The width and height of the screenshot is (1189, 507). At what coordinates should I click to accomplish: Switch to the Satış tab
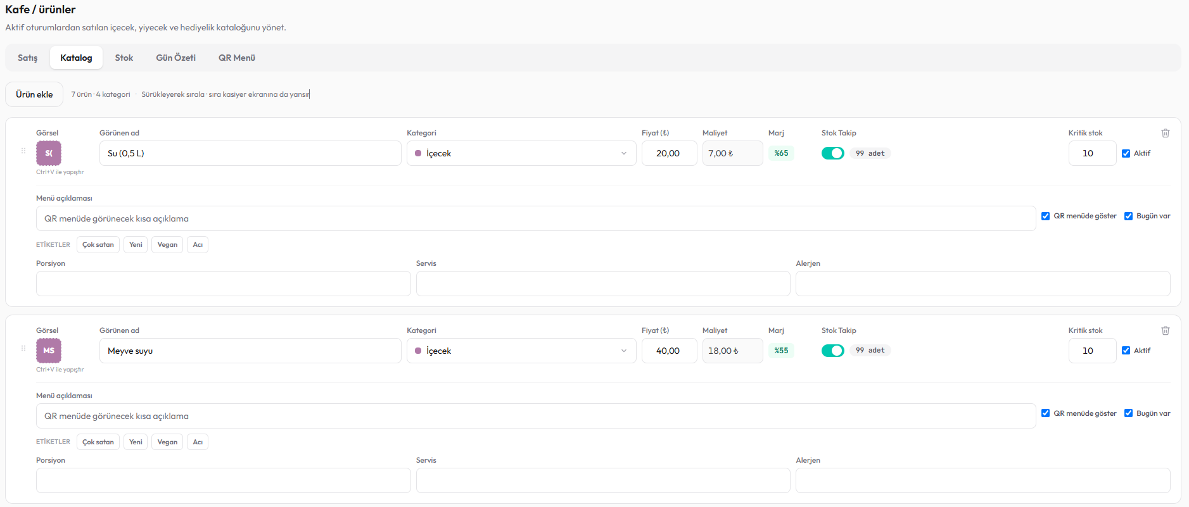[x=28, y=58]
